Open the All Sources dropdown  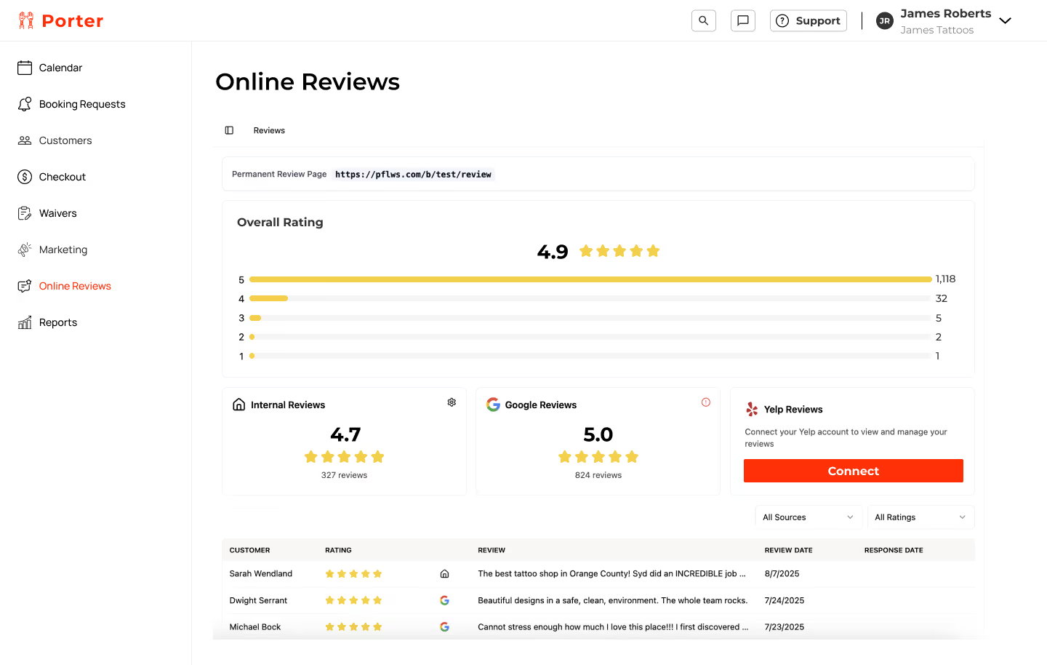808,517
